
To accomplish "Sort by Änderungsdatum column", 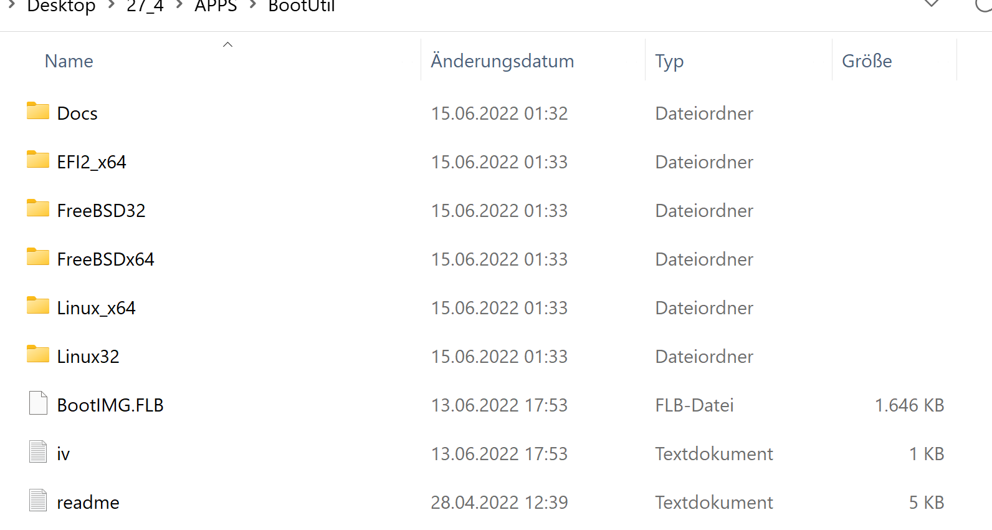I will tap(502, 61).
